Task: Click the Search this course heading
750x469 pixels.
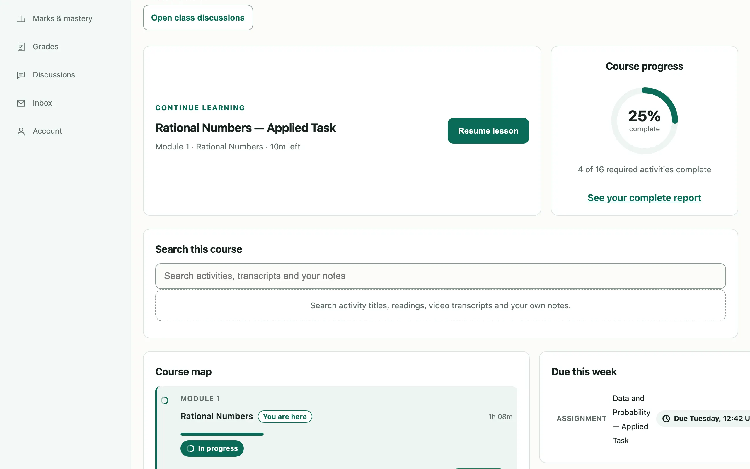Action: pyautogui.click(x=199, y=249)
